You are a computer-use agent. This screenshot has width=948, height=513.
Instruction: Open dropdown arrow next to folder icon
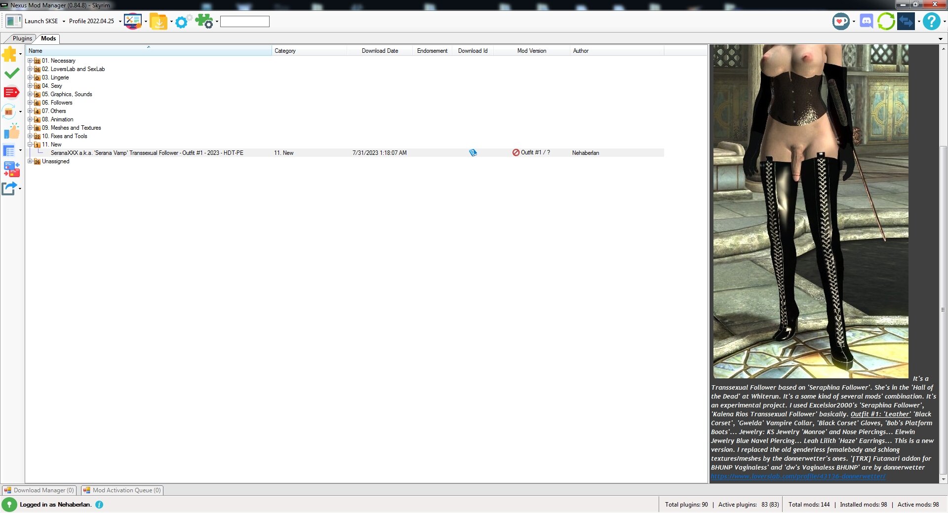(171, 21)
